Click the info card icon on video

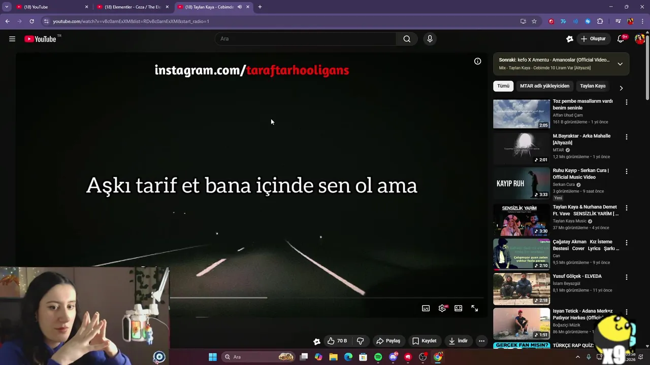[477, 61]
